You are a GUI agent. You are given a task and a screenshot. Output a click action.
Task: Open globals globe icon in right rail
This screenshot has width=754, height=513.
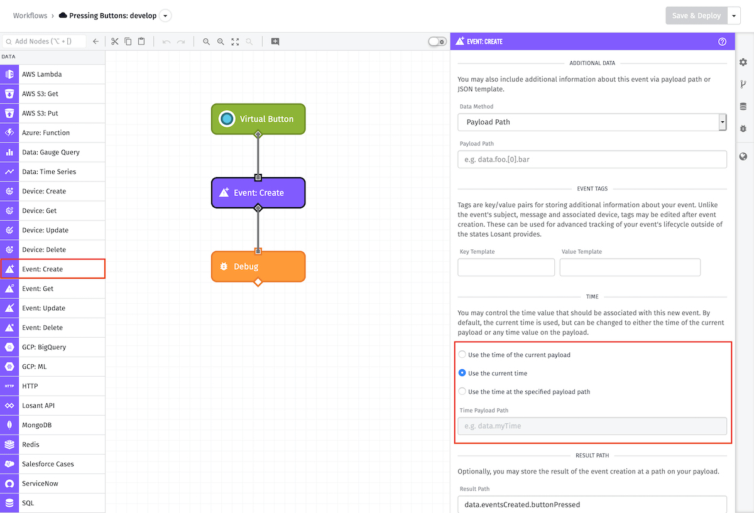click(x=743, y=156)
